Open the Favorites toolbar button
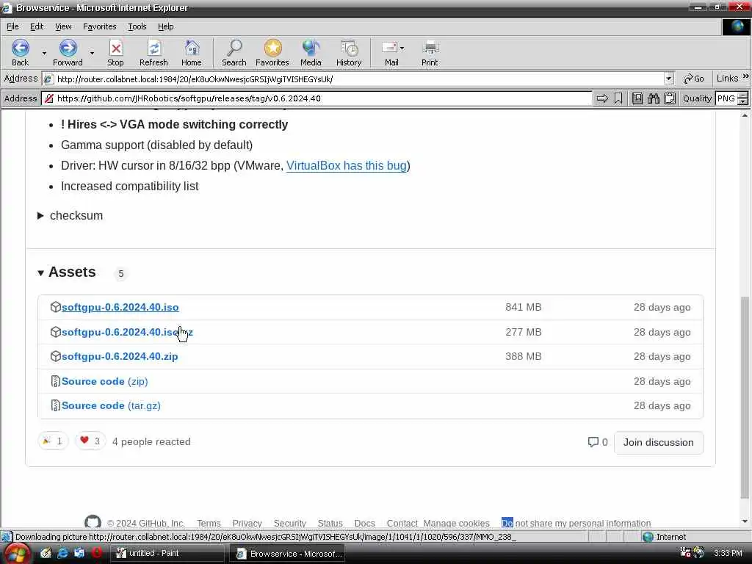 click(272, 53)
